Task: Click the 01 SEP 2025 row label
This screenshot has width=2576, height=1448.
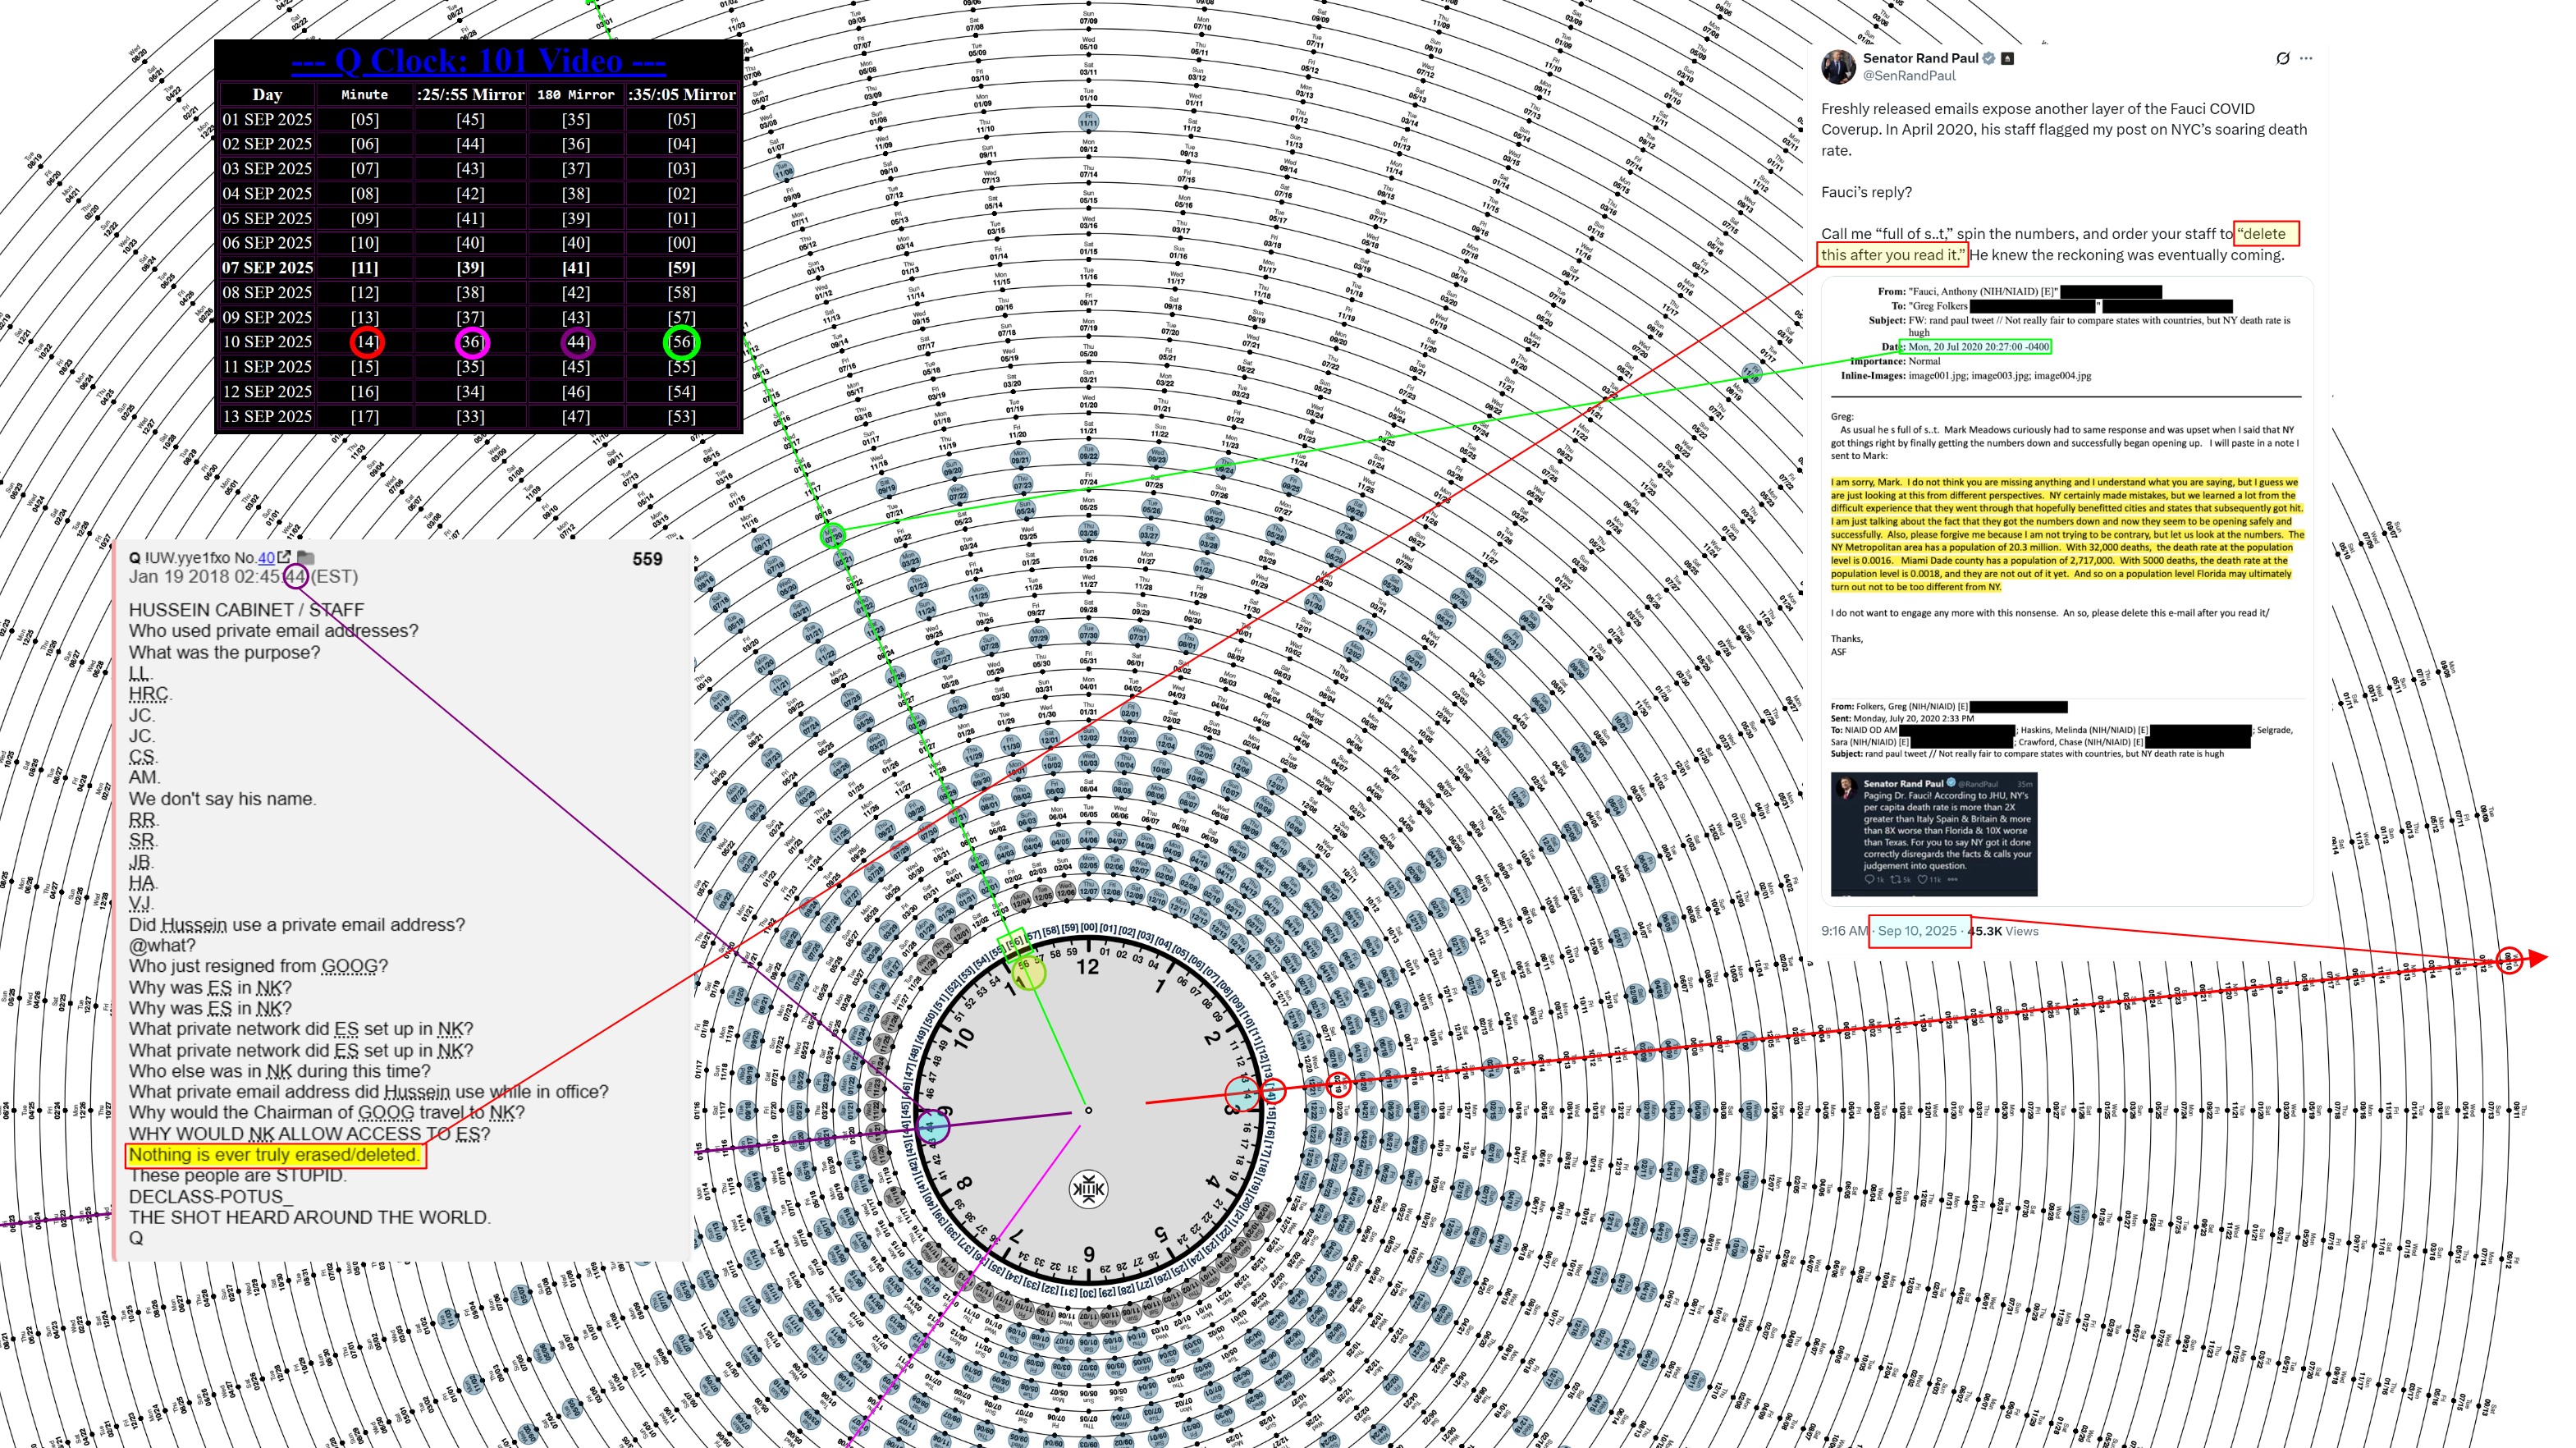Action: 267,119
